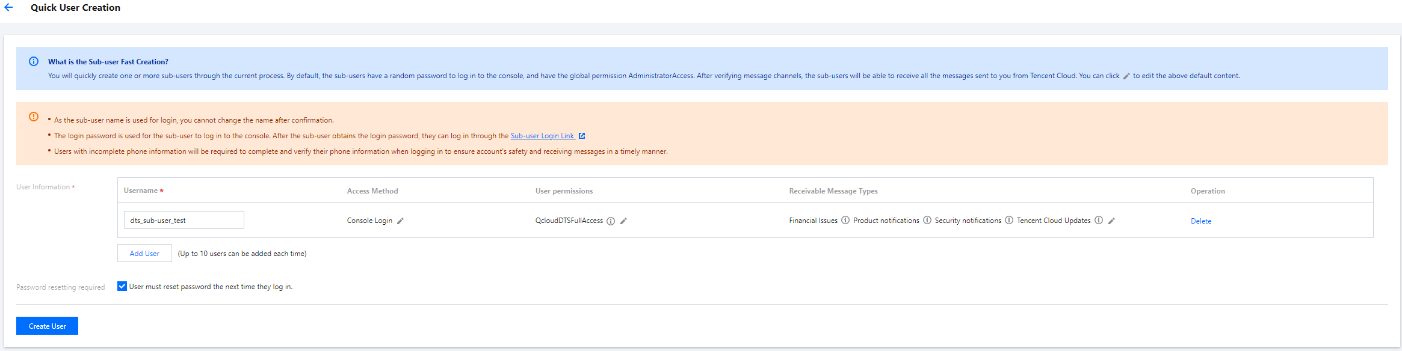Delete the dts_sub-user_test row

tap(1201, 221)
